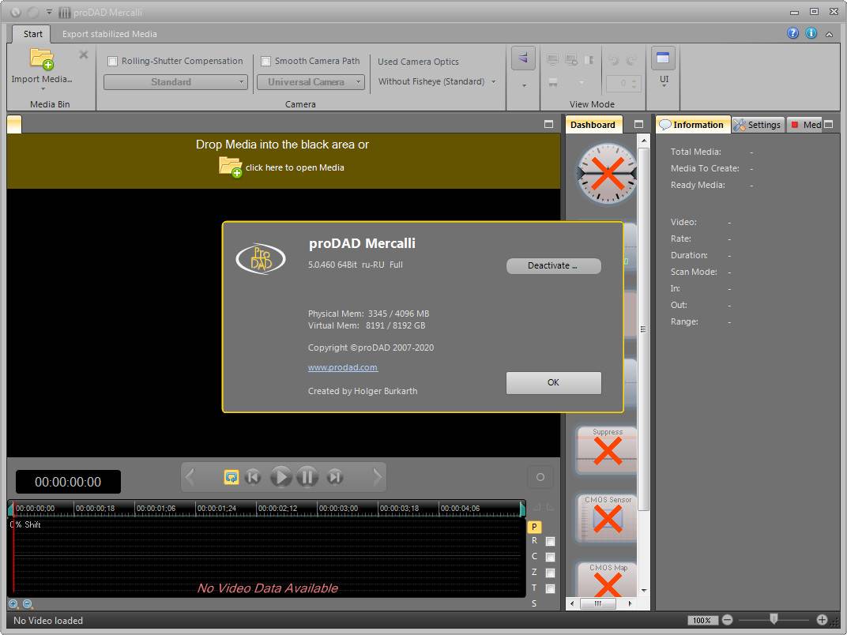The width and height of the screenshot is (847, 635).
Task: Click the proDAD logo in About dialog
Action: pyautogui.click(x=261, y=258)
